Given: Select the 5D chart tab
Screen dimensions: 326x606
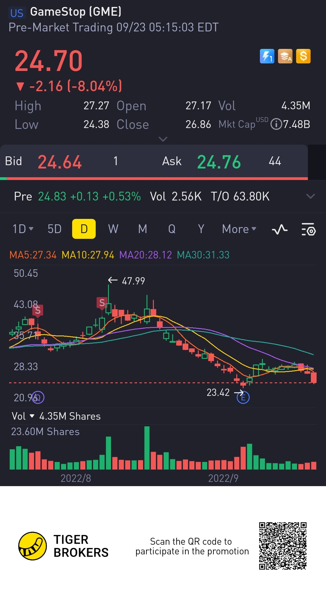Looking at the screenshot, I should point(55,229).
